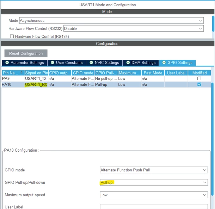Click the NVIC Settings green check icon

coord(91,63)
